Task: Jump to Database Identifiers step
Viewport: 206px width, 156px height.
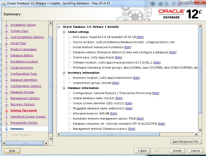Action: click(24, 80)
